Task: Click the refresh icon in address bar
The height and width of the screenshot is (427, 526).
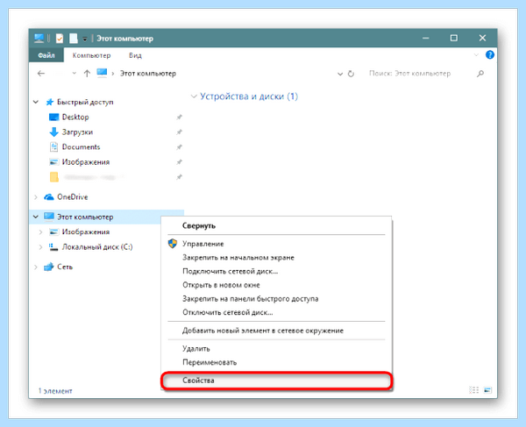Action: tap(351, 74)
